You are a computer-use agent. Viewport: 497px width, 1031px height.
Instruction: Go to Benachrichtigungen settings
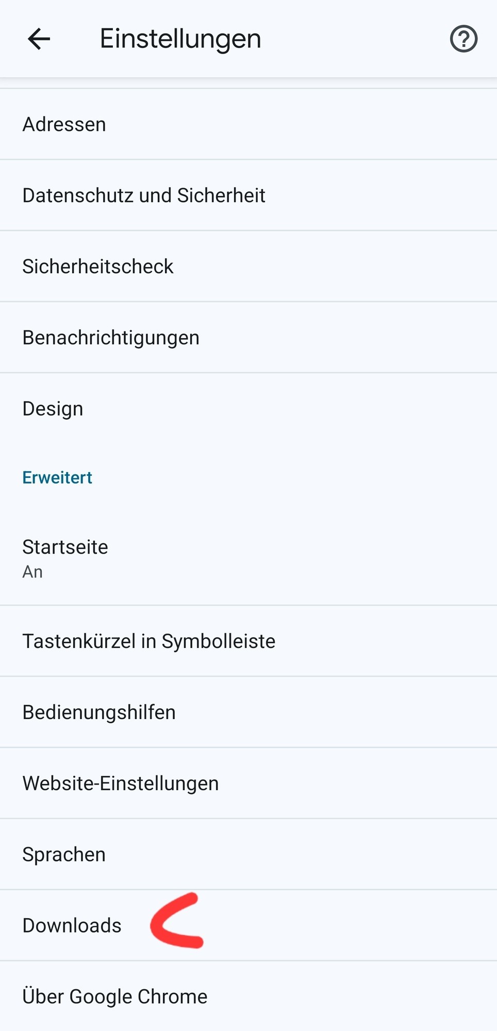248,338
